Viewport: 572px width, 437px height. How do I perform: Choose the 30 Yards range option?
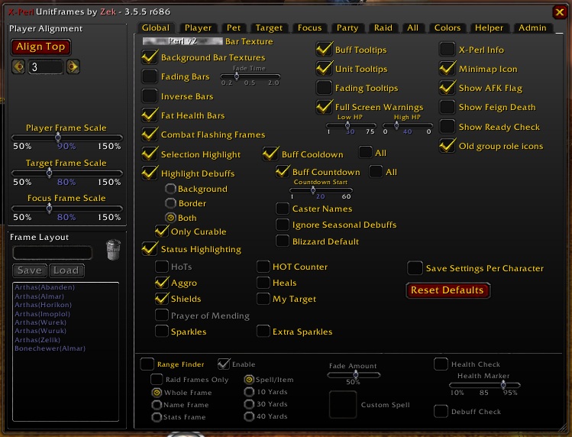tap(250, 404)
